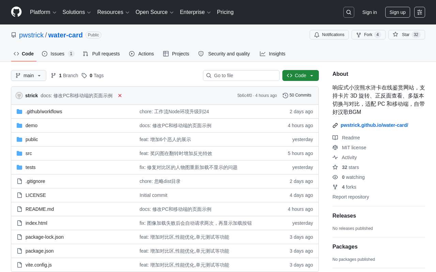
Task: Open the 'chore: 忽略dist目录' commit message
Action: point(160,181)
